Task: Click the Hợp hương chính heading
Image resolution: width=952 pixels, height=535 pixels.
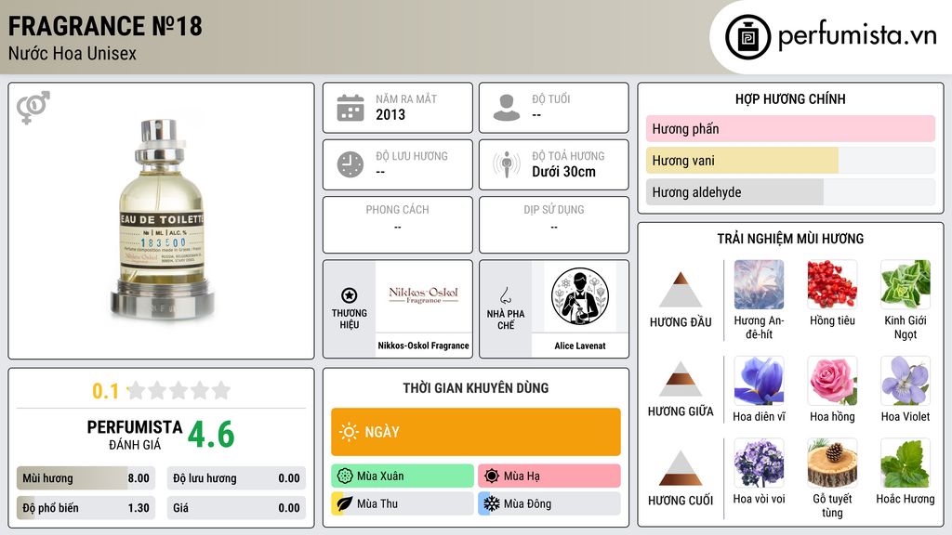Action: coord(790,98)
